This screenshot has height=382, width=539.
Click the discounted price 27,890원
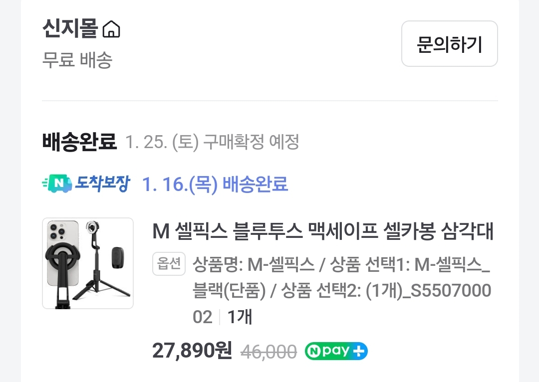pos(191,351)
